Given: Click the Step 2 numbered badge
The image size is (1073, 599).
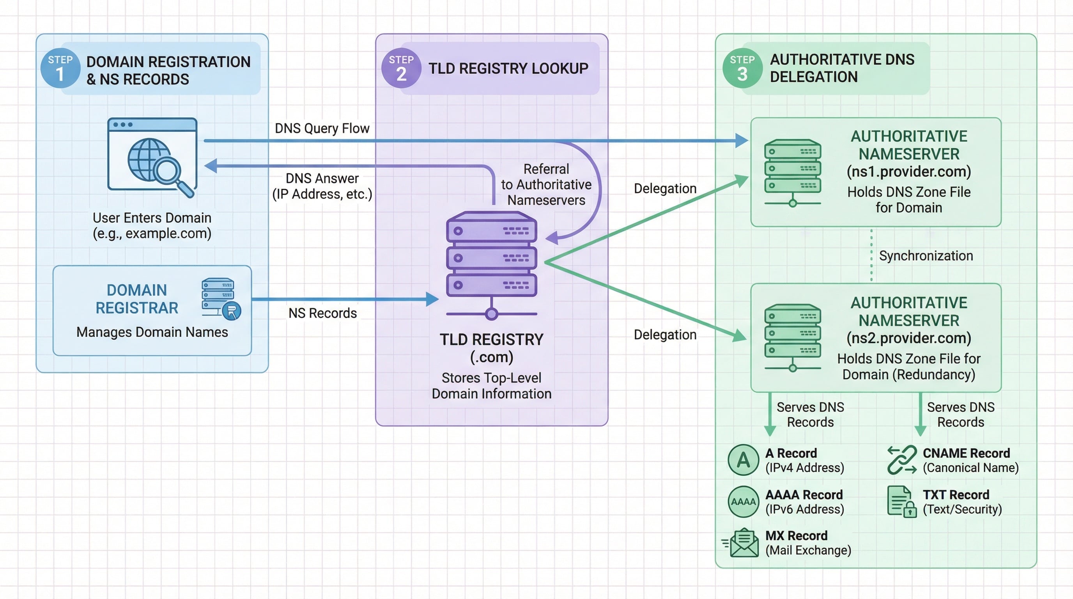Looking at the screenshot, I should (401, 68).
